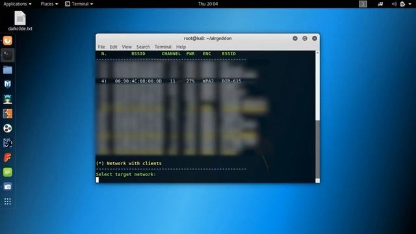Open the green notes dock icon
Viewport: 416px width, 234px height.
[x=7, y=172]
